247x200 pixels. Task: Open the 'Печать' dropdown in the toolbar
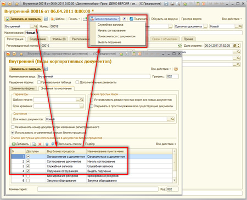74,19
